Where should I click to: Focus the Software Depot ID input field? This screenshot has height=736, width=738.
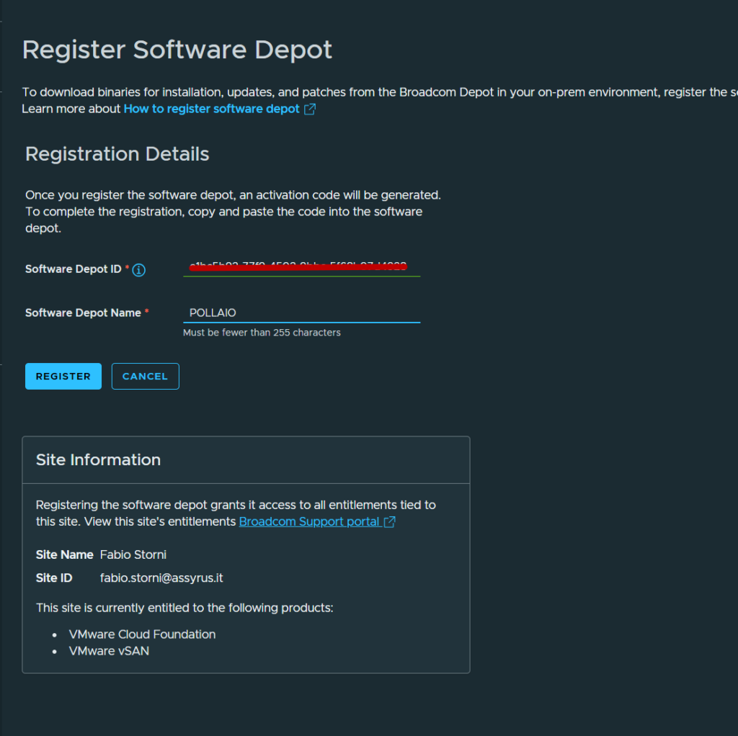click(302, 266)
